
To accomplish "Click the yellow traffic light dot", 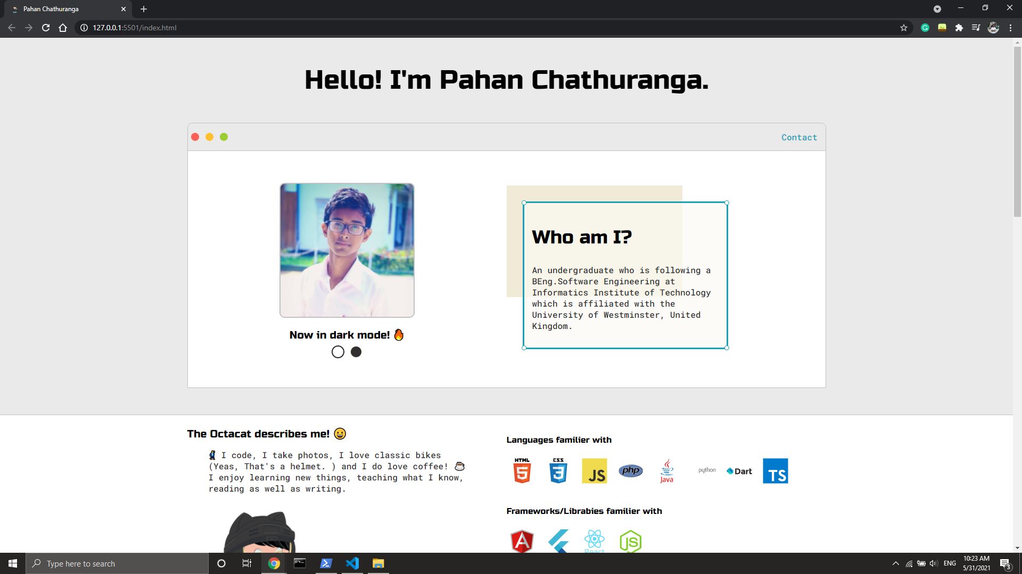I will (209, 137).
